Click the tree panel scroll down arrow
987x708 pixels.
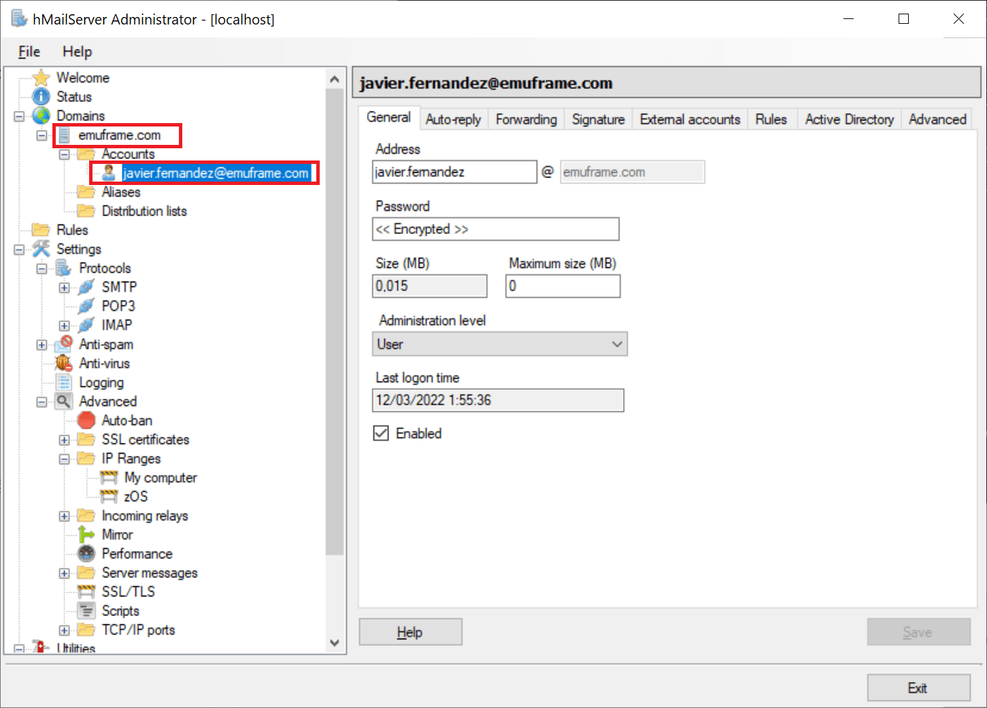pyautogui.click(x=334, y=642)
